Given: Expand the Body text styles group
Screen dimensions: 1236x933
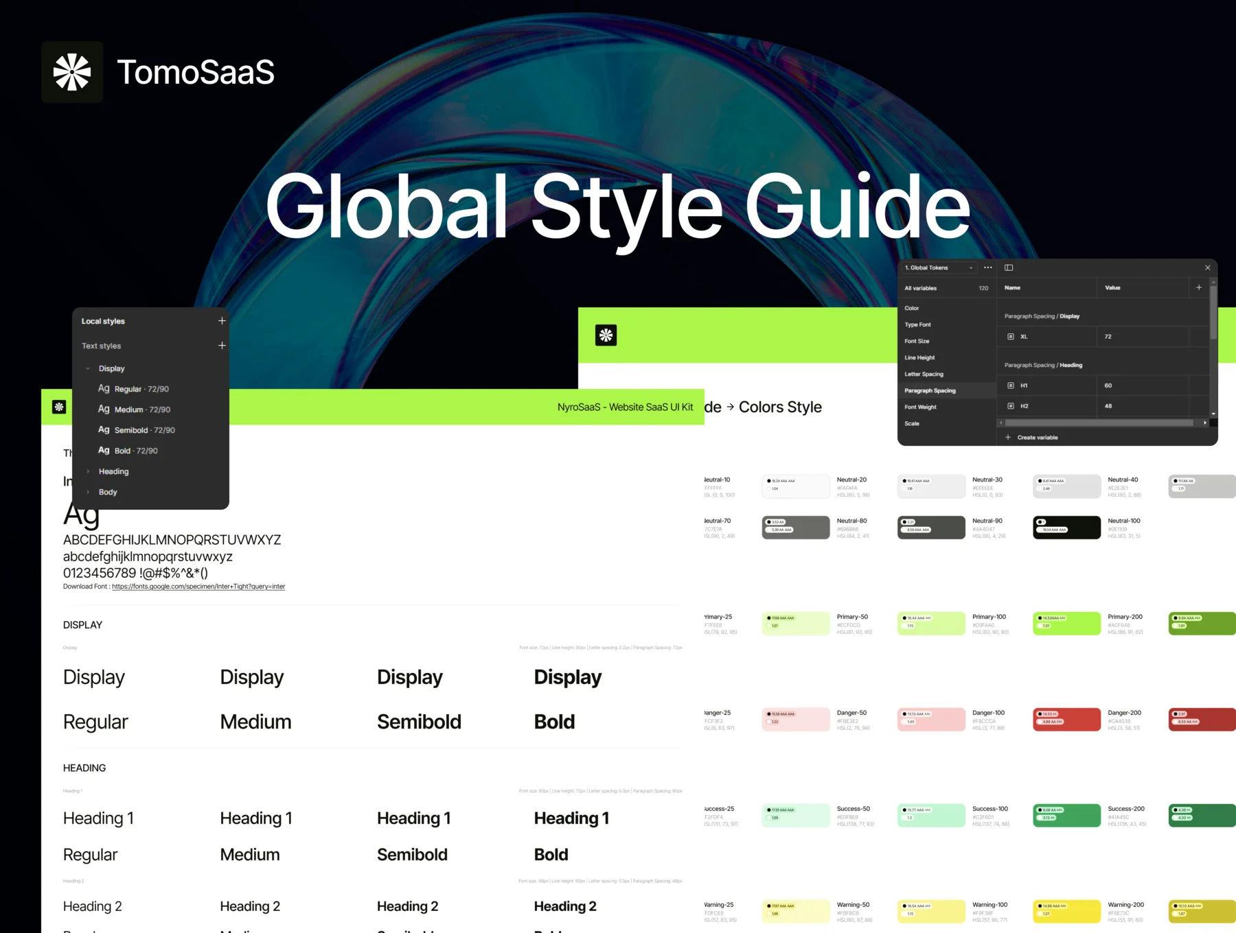Looking at the screenshot, I should (88, 492).
